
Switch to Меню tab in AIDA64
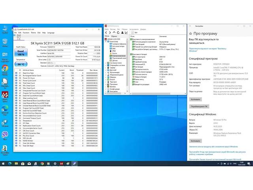(107, 36)
